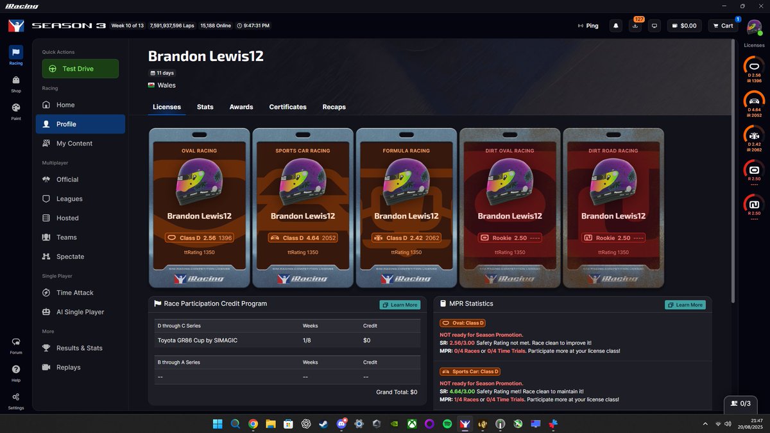Open the Xbox app from taskbar
The height and width of the screenshot is (433, 770).
coord(412,423)
